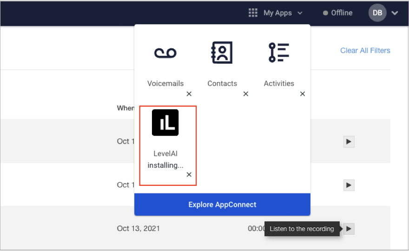This screenshot has height=251, width=409.
Task: Play the Oct 13, 2021 recording
Action: tap(349, 229)
